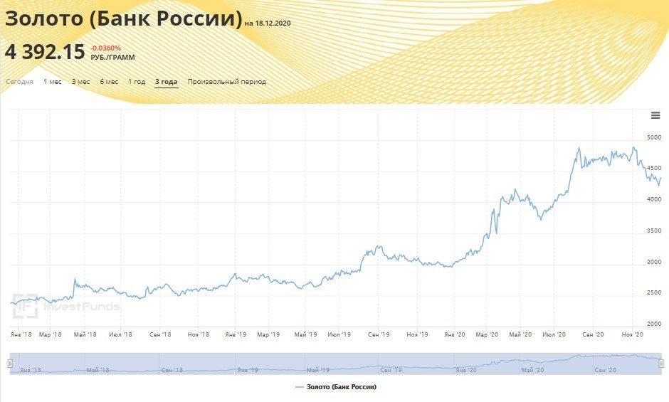The width and height of the screenshot is (669, 402).
Task: Click the chart line peak near Сен '20
Action: (x=579, y=149)
